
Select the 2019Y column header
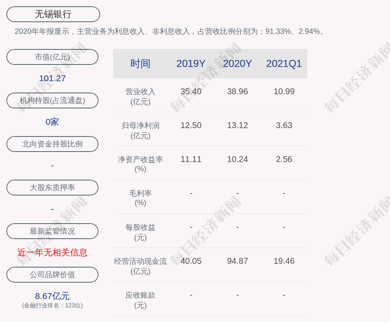[x=191, y=64]
